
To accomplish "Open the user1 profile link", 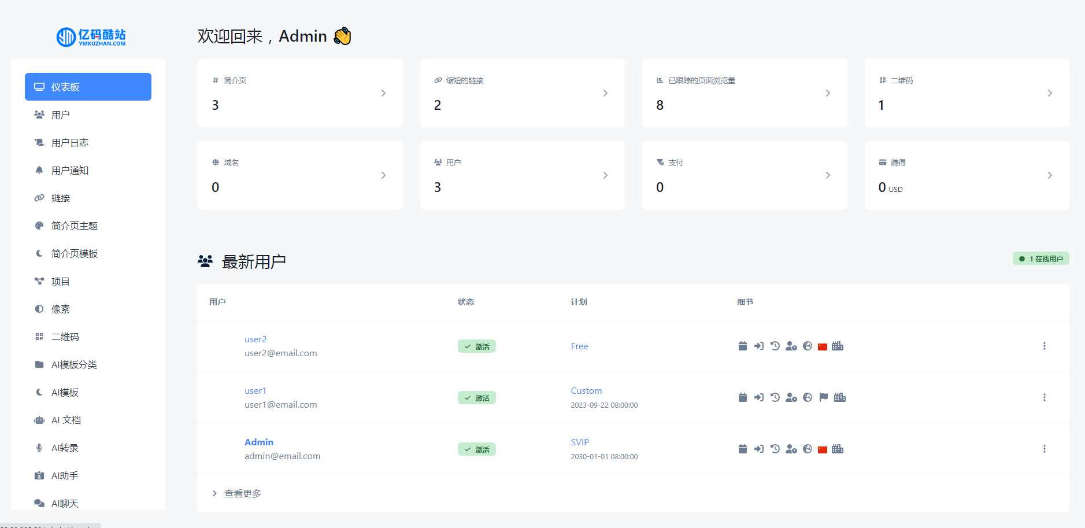I will click(255, 391).
